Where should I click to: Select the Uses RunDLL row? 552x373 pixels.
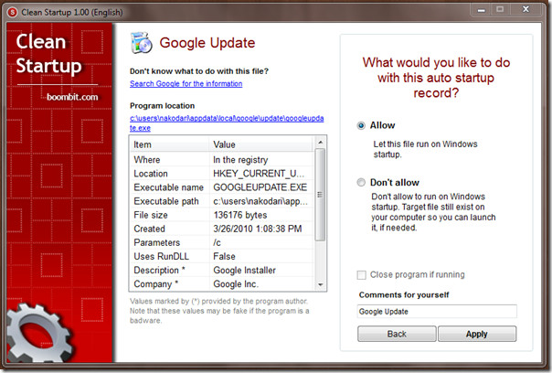pos(222,255)
